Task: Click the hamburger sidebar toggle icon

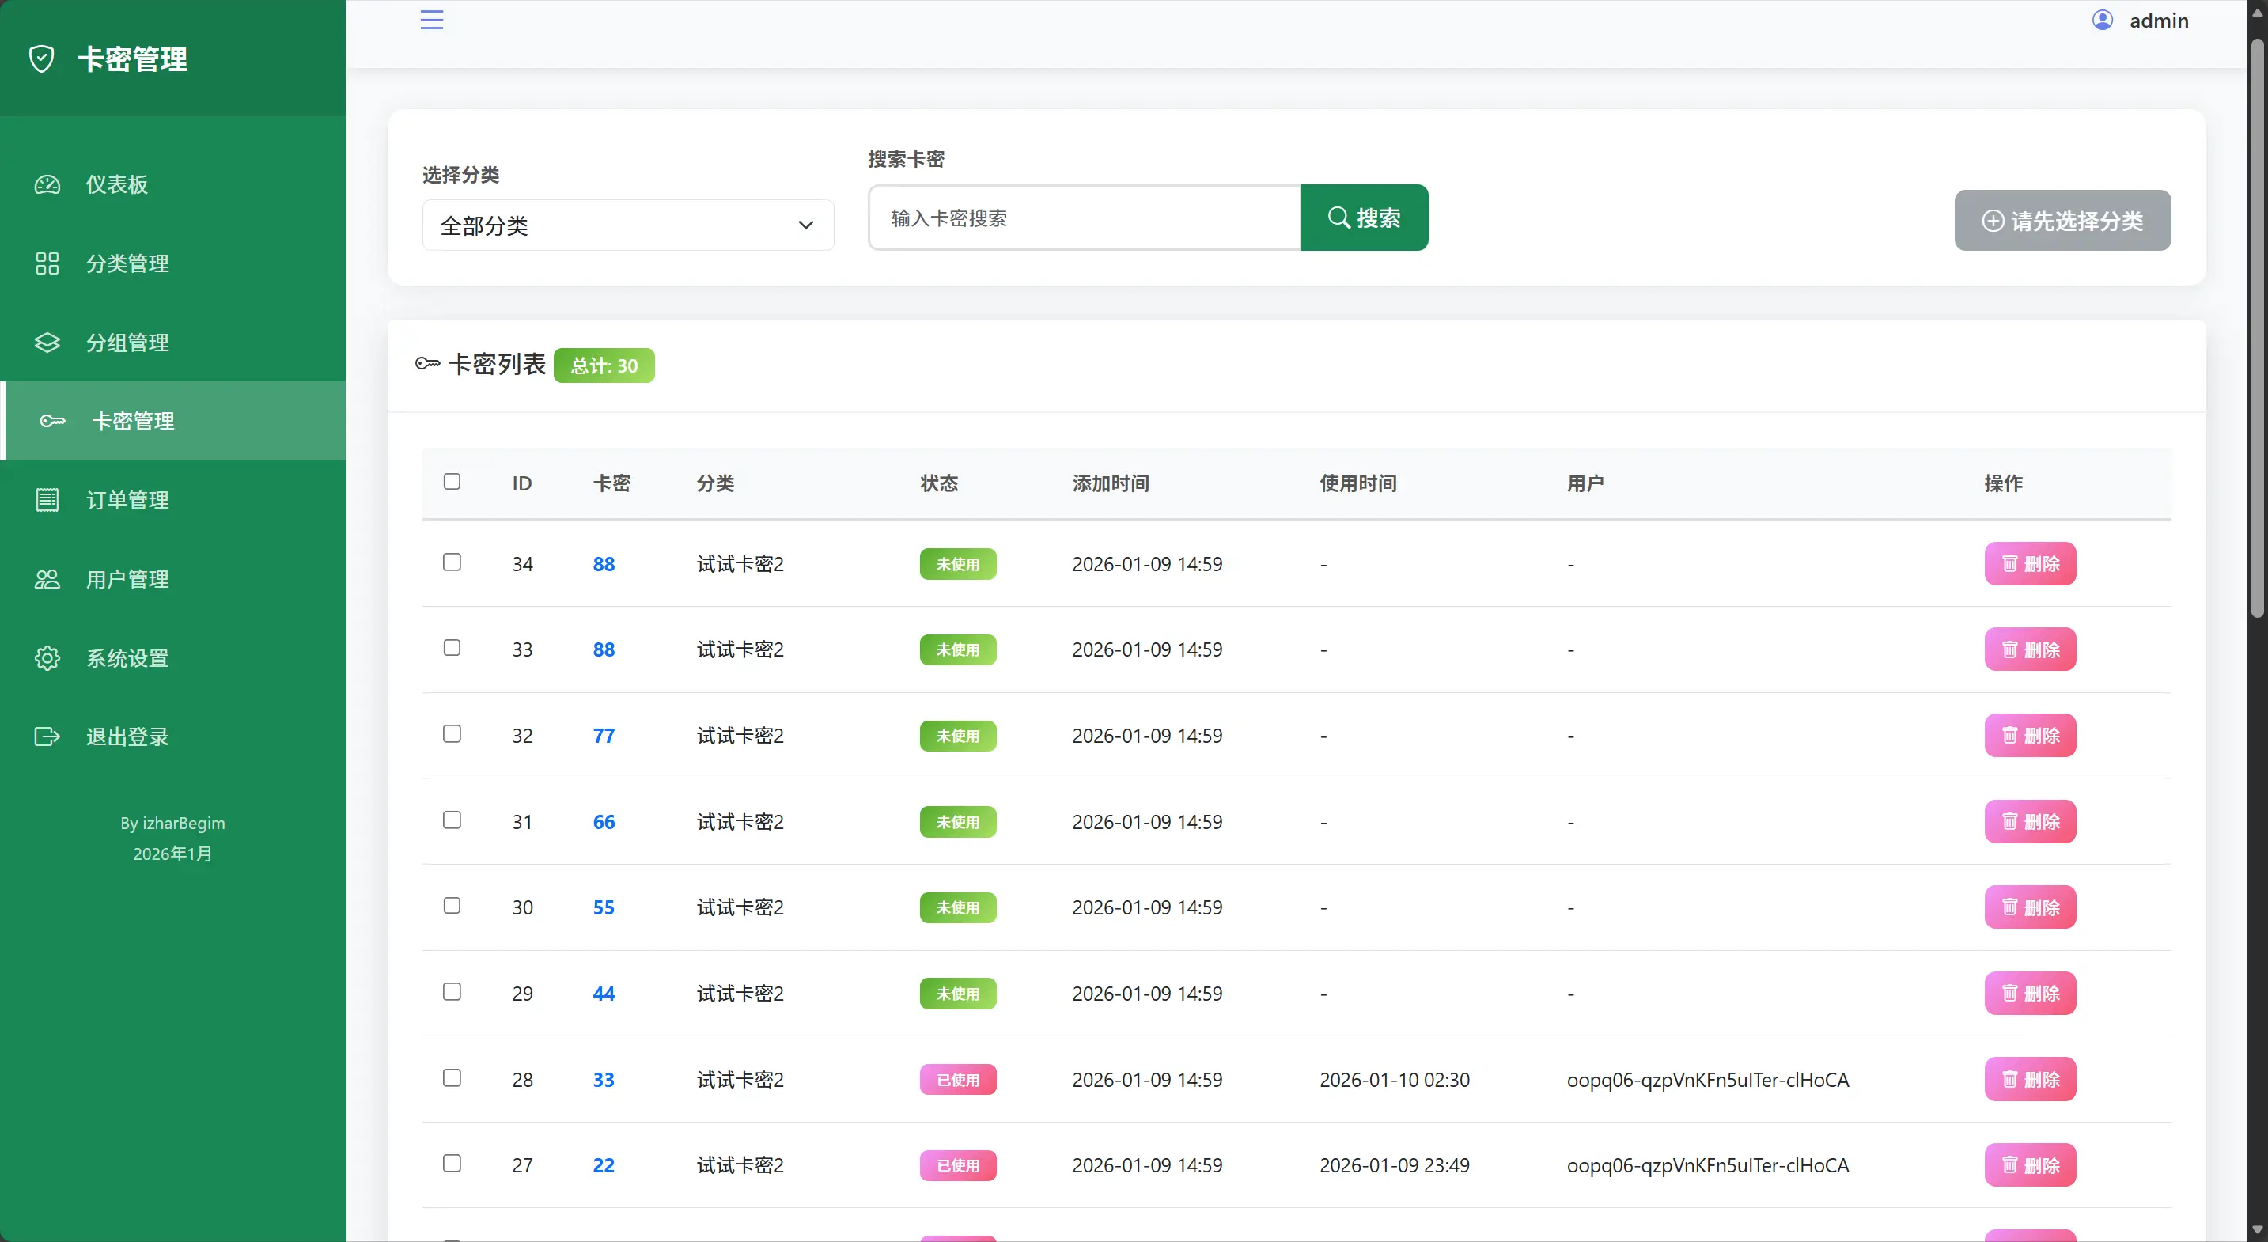Action: pos(431,19)
